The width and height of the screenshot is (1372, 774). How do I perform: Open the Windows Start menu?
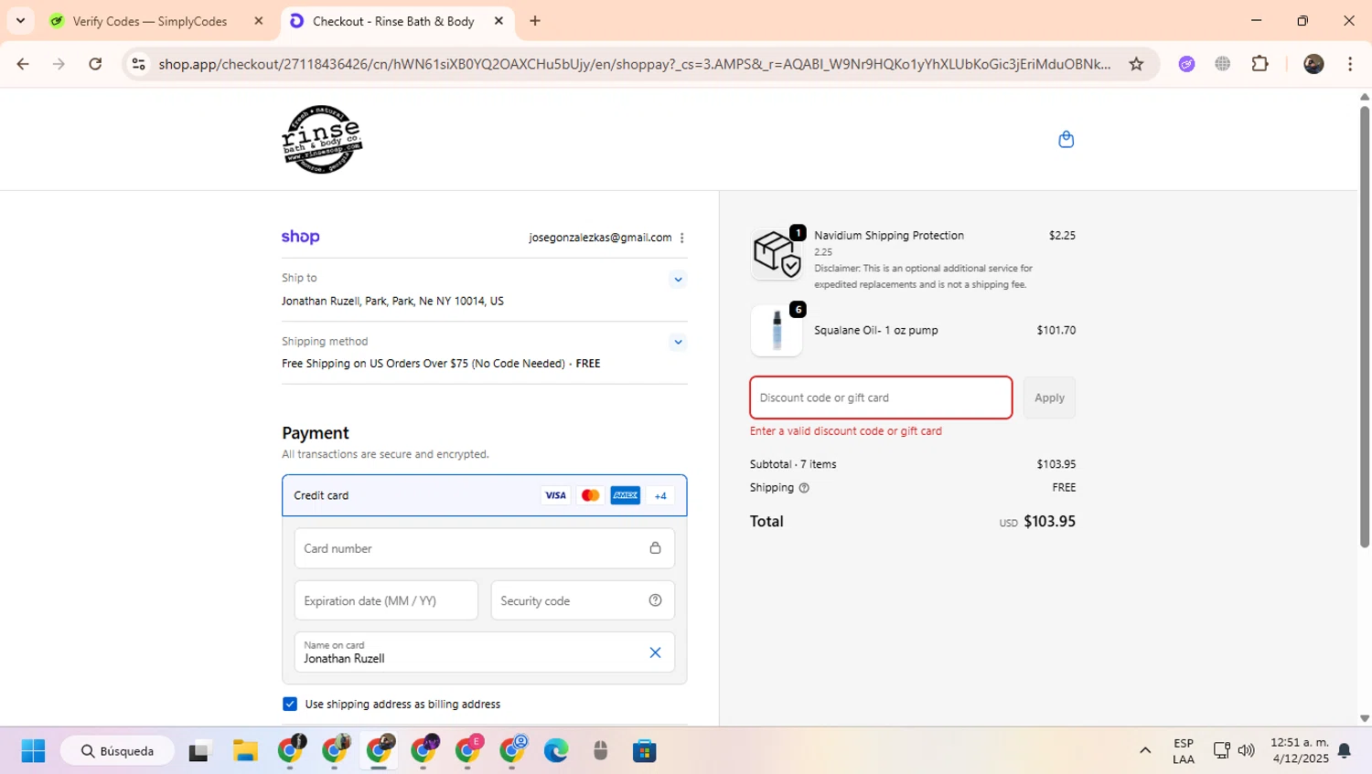[x=33, y=751]
